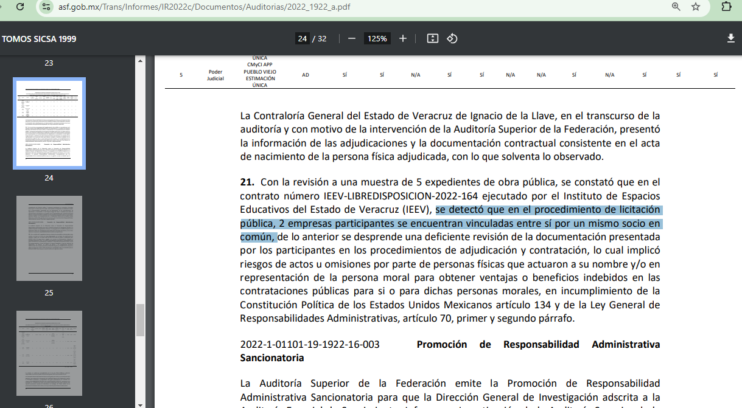Click 'Responsabilidades Administrativas, artículo 70' line
Image resolution: width=742 pixels, height=408 pixels.
407,318
